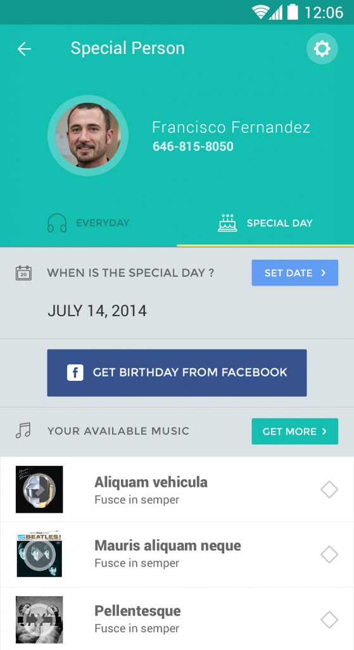Tap the chevron on Get More

coord(324,432)
